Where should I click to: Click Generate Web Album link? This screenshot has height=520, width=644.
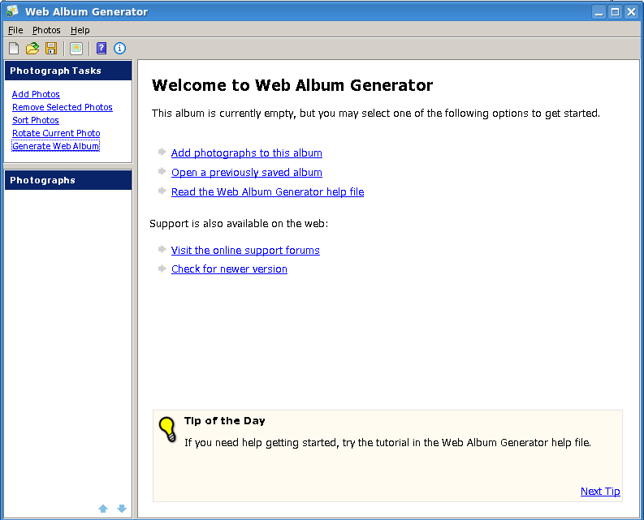pyautogui.click(x=56, y=146)
